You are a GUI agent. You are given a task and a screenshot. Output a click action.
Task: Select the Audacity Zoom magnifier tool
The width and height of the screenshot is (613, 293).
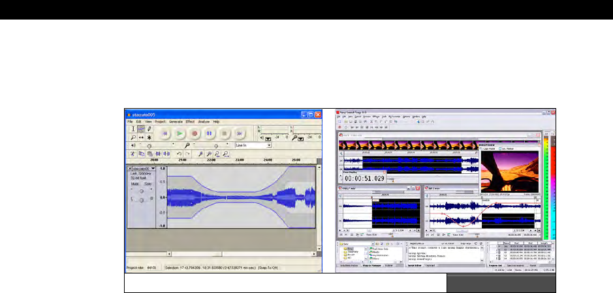[133, 137]
